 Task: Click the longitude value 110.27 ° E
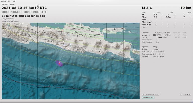(157, 35)
